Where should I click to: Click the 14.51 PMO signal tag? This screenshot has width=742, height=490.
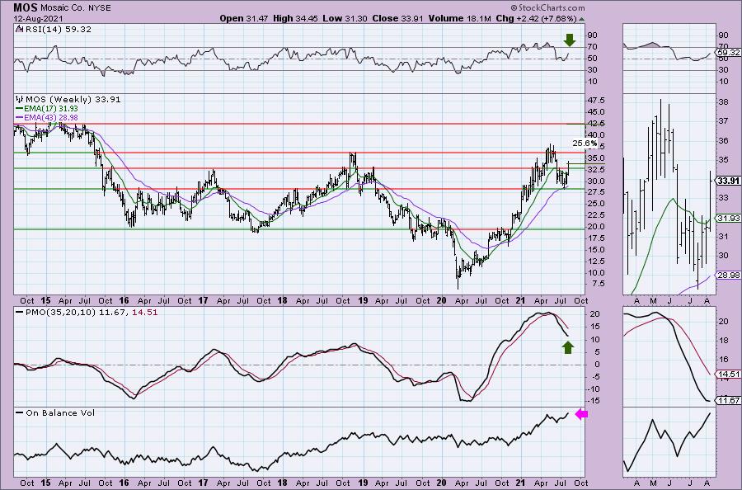coord(730,374)
